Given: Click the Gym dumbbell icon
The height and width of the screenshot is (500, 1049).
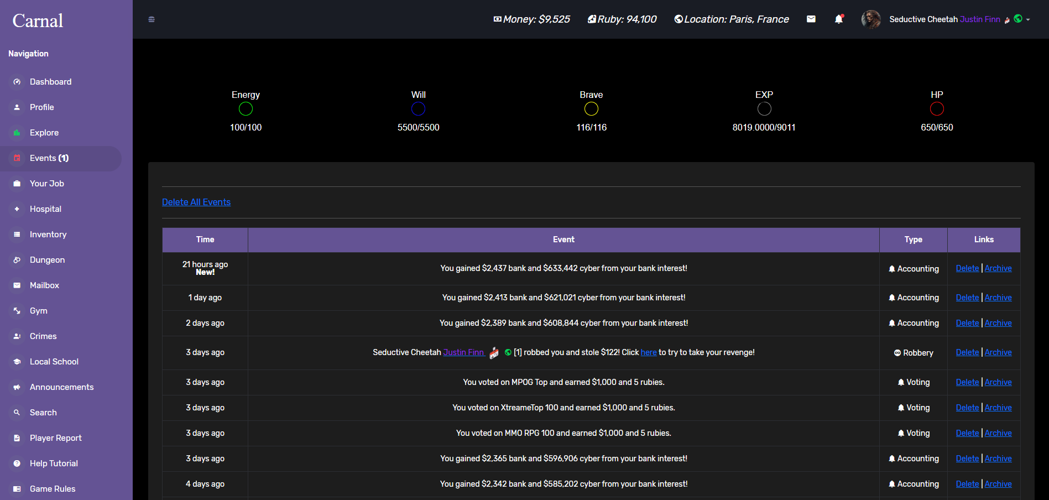Looking at the screenshot, I should tap(17, 311).
